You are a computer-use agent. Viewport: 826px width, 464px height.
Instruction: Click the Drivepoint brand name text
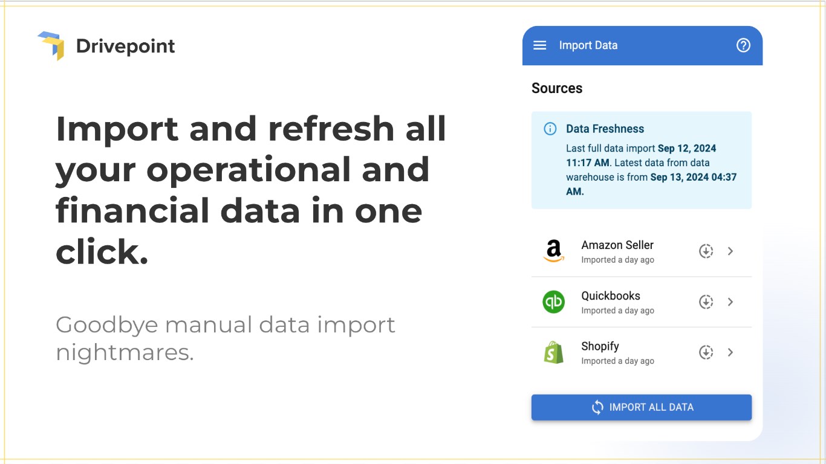[x=126, y=46]
